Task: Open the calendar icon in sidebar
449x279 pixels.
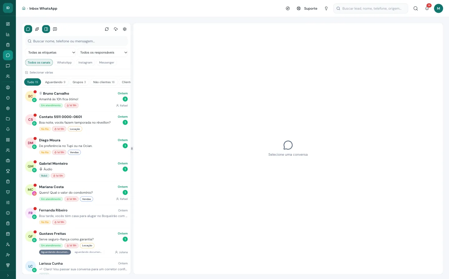Action: click(x=8, y=234)
